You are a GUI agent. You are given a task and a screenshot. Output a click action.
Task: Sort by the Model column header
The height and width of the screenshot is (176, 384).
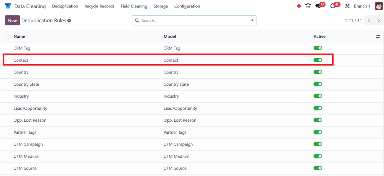point(170,36)
